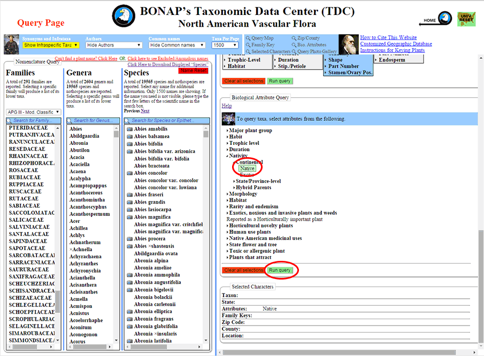This screenshot has width=484, height=356.
Task: Open the Query Map magnifier icon
Action: pyautogui.click(x=249, y=37)
